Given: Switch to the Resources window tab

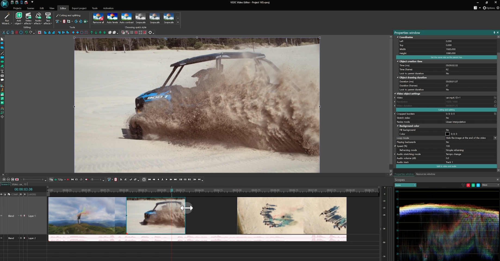Looking at the screenshot, I should pyautogui.click(x=425, y=174).
